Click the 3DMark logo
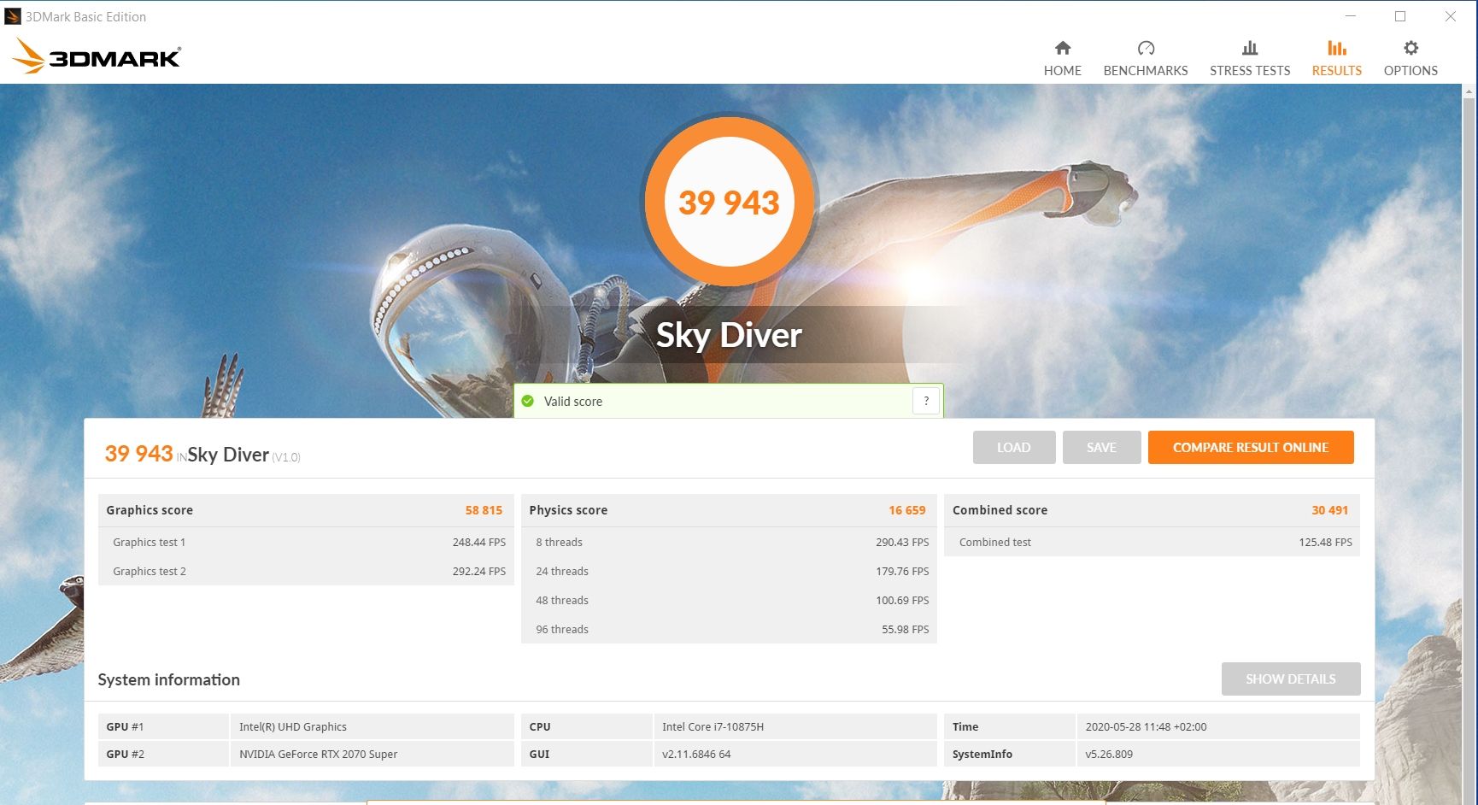1478x805 pixels. pyautogui.click(x=97, y=56)
